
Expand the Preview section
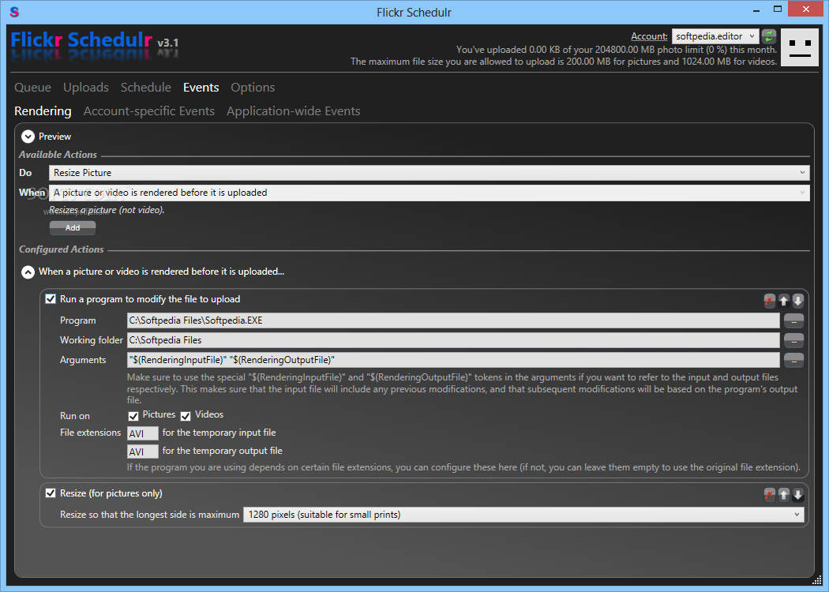[28, 137]
